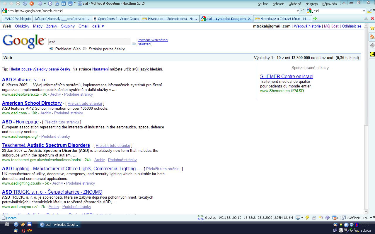This screenshot has width=375, height=234.
Task: Click the highlighter pen beside search box
Action: pyautogui.click(x=370, y=11)
